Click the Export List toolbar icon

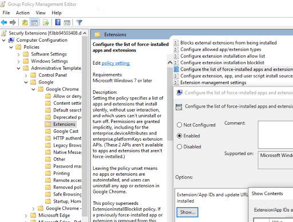[x=46, y=22]
